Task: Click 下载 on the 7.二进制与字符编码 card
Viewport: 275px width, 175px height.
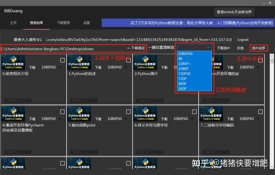Action: [230, 119]
